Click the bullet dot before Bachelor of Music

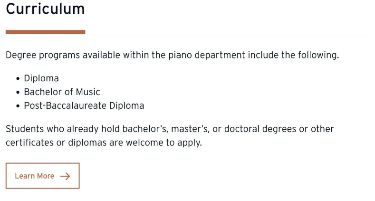[x=18, y=92]
